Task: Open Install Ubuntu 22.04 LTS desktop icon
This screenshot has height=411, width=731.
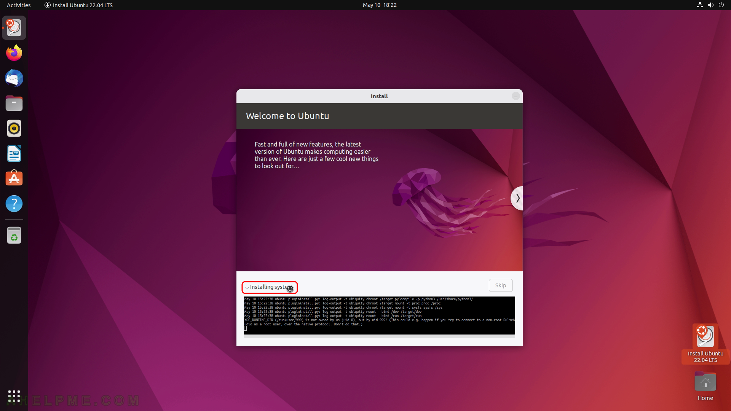Action: [x=705, y=344]
